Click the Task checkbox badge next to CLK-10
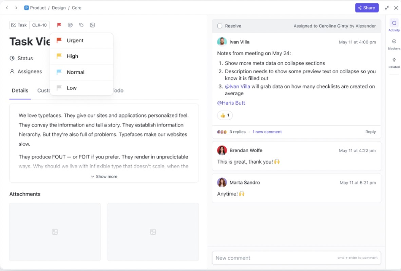401x271 pixels. coord(19,25)
